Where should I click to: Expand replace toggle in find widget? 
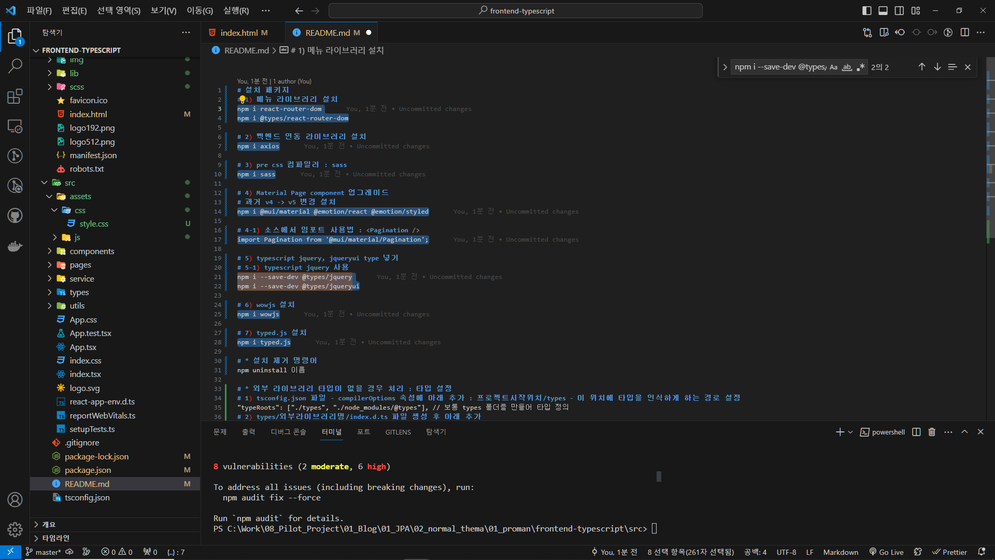tap(724, 67)
